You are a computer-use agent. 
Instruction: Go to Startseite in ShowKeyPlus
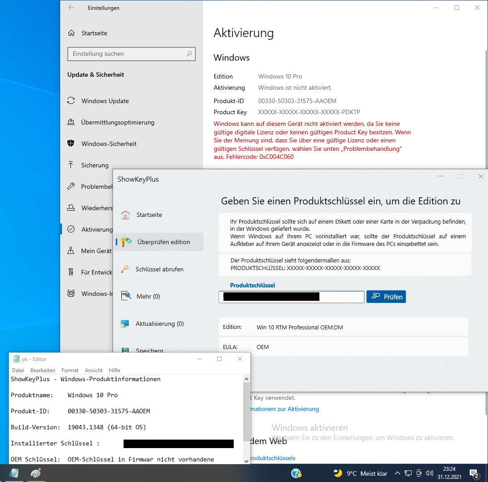(x=149, y=215)
